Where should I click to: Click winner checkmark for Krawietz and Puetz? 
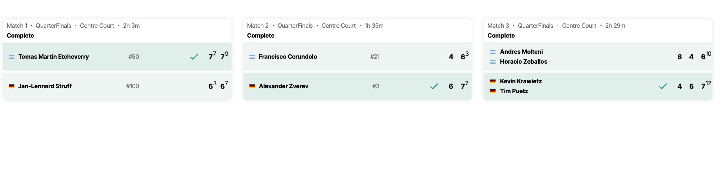click(663, 86)
